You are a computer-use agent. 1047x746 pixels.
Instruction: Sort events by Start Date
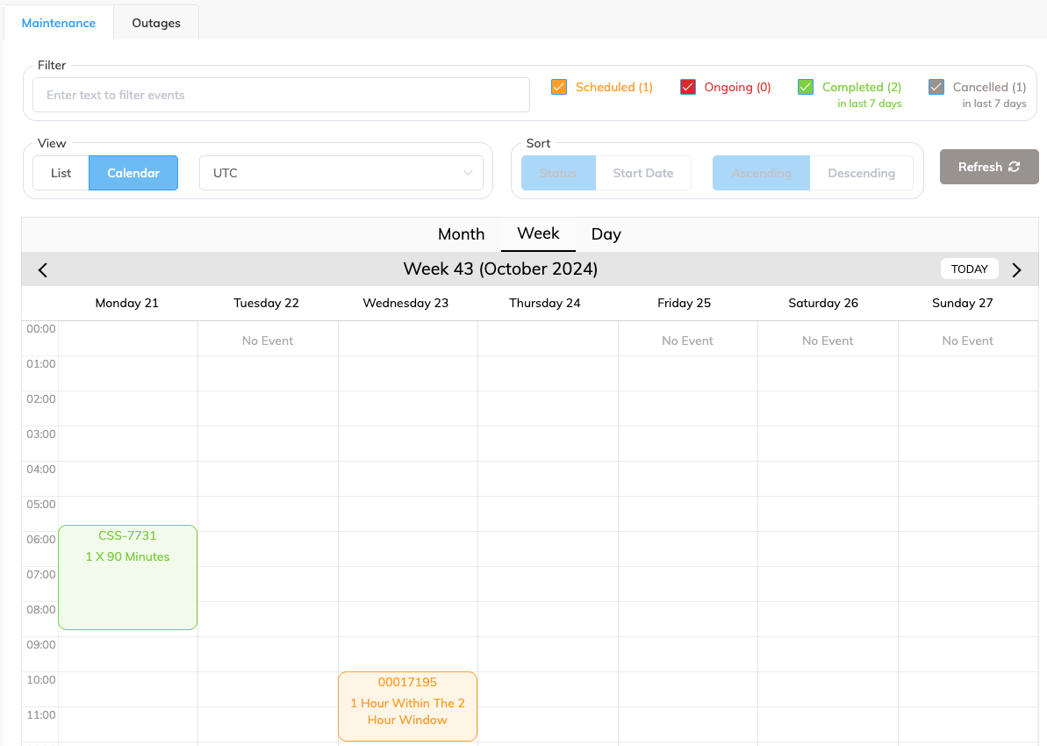tap(643, 173)
